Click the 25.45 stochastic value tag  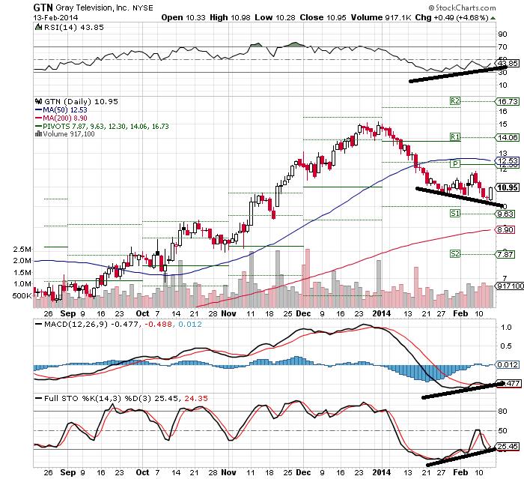pyautogui.click(x=508, y=447)
